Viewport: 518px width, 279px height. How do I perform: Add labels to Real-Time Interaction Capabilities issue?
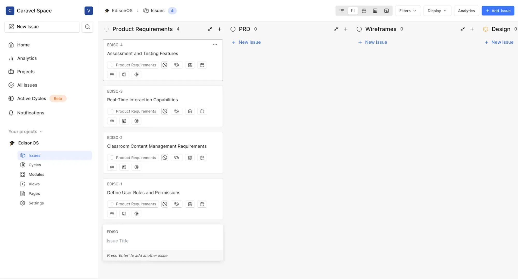tap(177, 111)
